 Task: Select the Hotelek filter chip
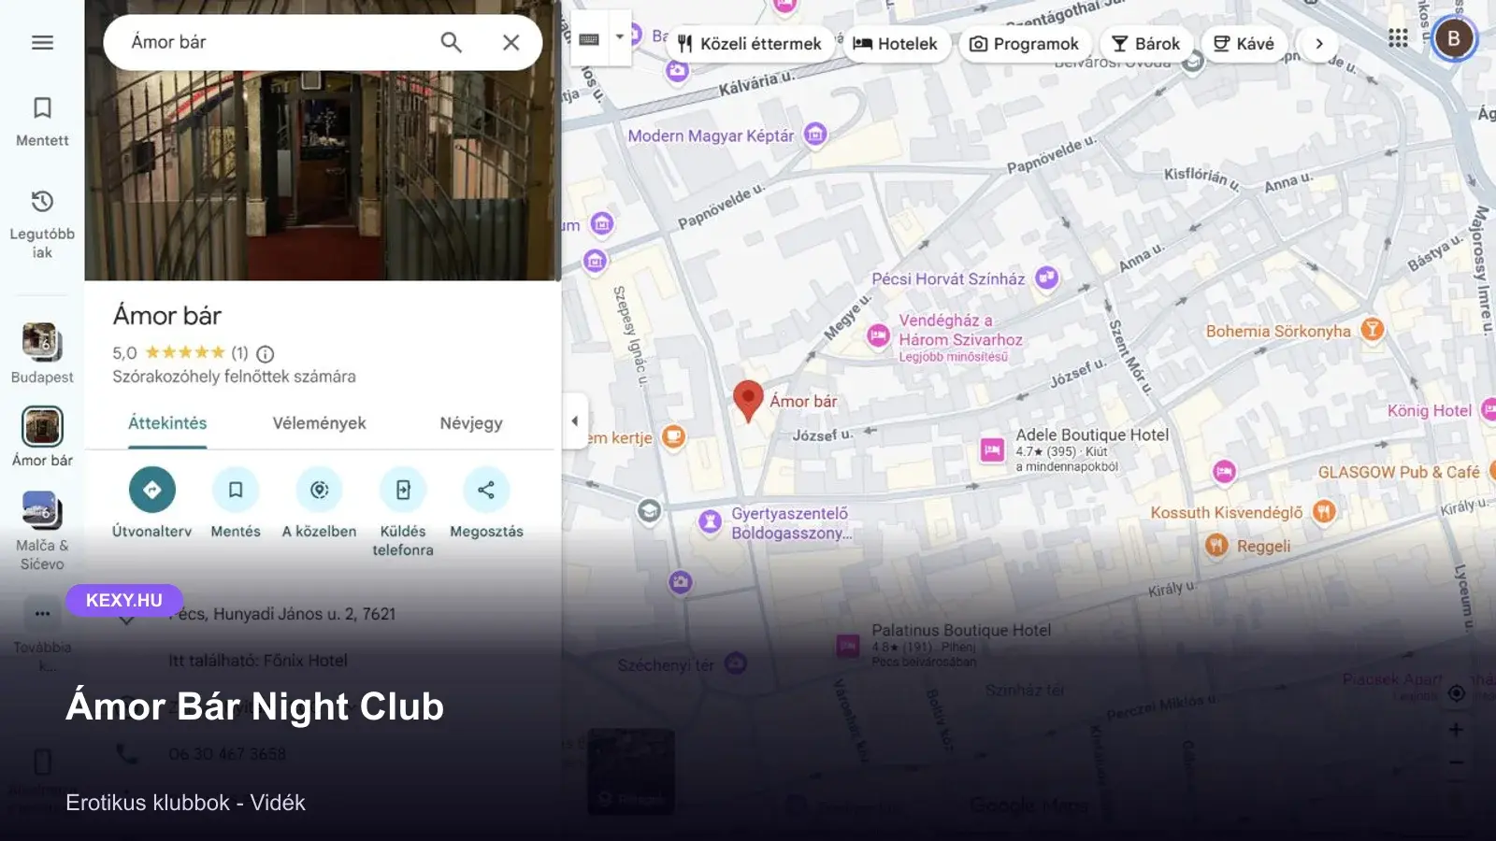(895, 44)
